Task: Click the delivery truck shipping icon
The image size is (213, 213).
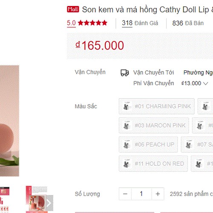Action: (x=125, y=73)
